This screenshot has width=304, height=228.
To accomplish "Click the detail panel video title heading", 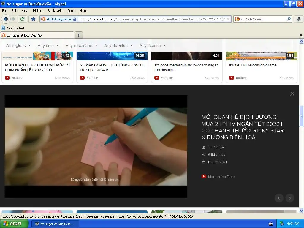I will pos(243,127).
